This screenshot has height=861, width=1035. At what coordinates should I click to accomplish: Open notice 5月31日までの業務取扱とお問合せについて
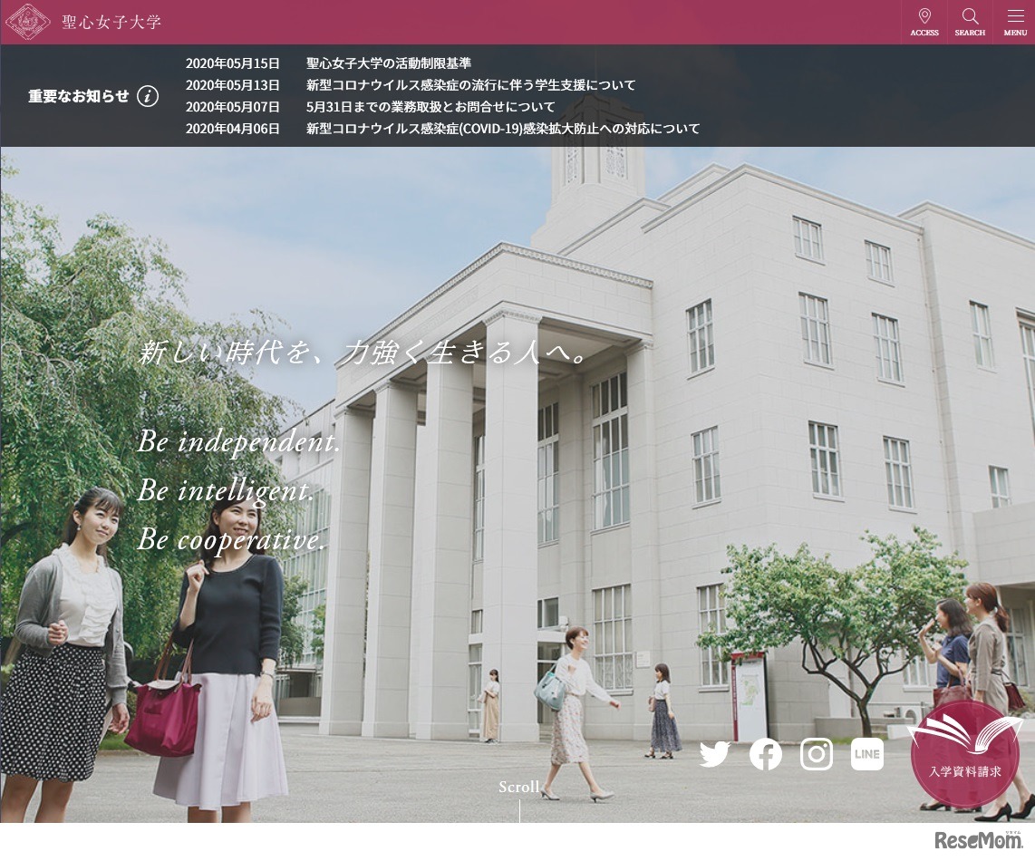(x=430, y=107)
